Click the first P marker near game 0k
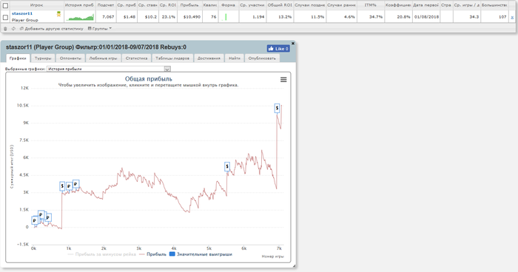The width and height of the screenshot is (518, 272). 34,220
